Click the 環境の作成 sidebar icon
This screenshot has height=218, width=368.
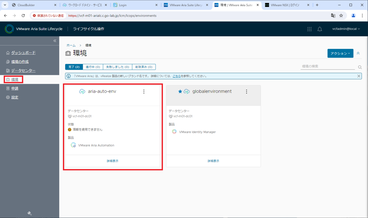point(8,62)
